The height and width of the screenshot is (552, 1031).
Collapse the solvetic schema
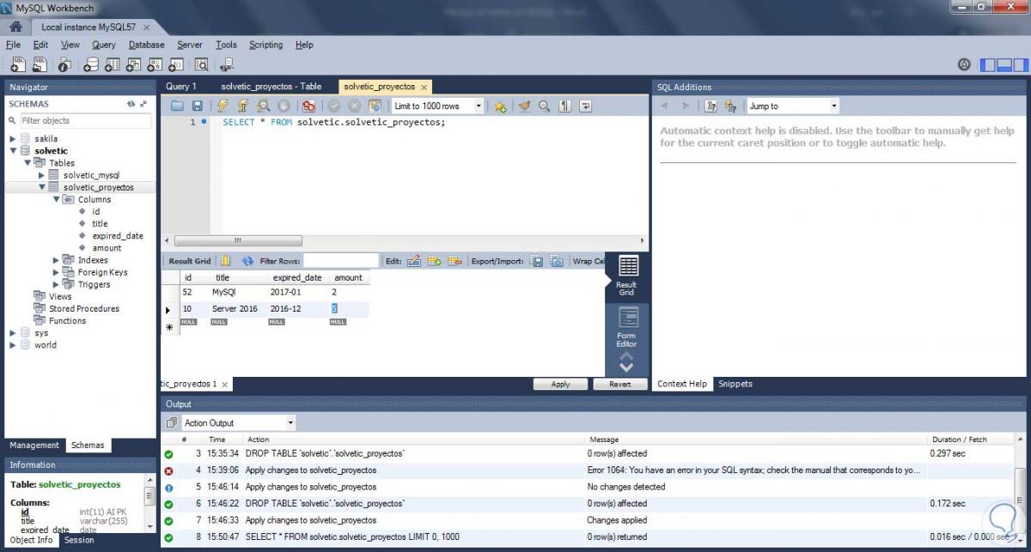[x=12, y=151]
